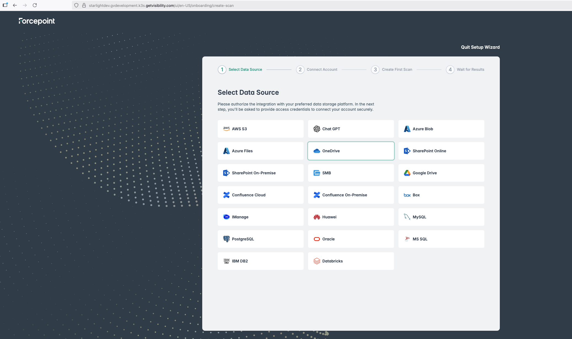Pick the Azure Blob data source
This screenshot has width=572, height=339.
point(441,129)
